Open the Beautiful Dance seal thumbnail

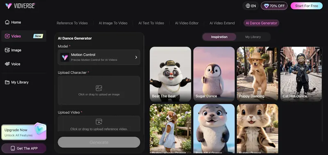click(214, 129)
